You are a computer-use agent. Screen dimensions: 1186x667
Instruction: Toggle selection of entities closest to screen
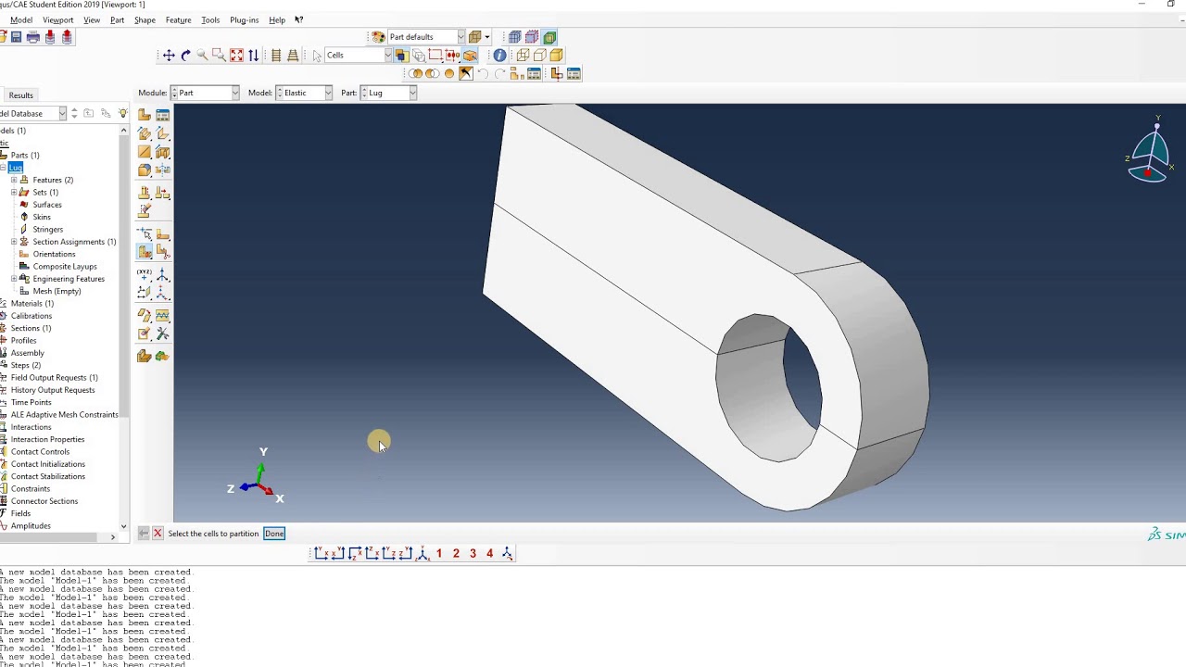tap(401, 56)
